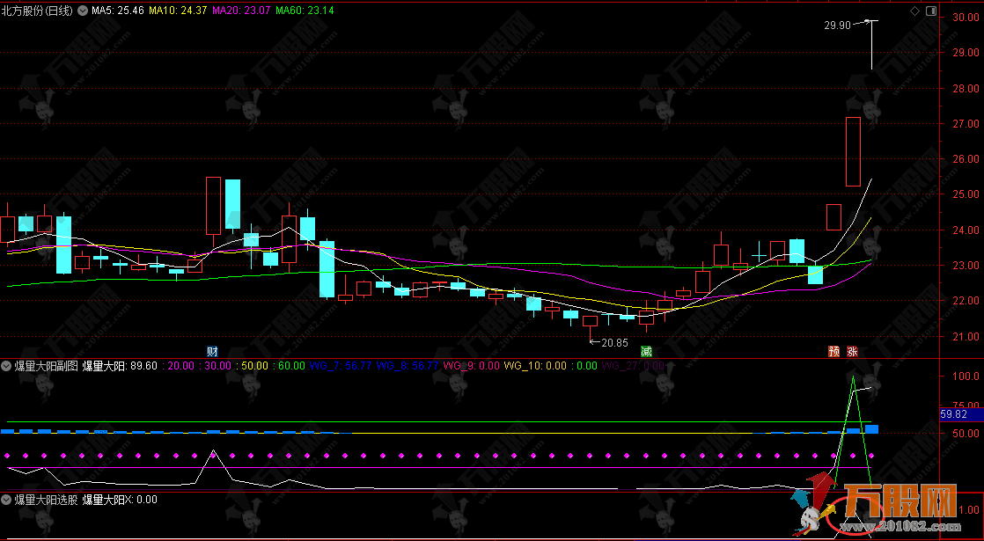
Task: Click the 爆量大阳副图 indicator name
Action: (46, 365)
